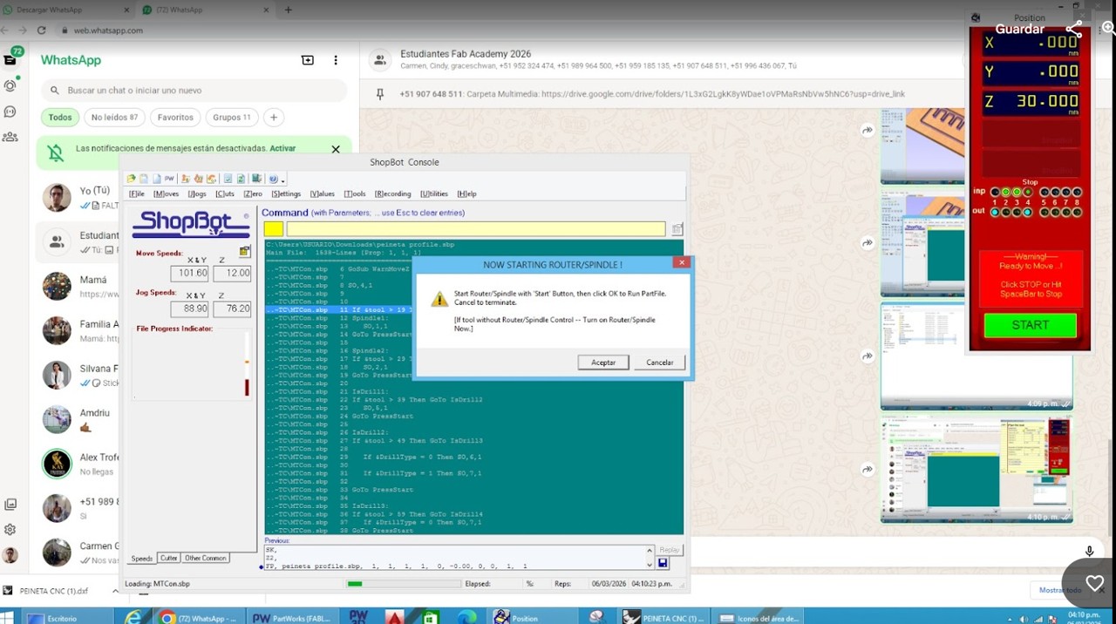
Task: Click Aceptar in the router/spindle dialog
Action: pyautogui.click(x=603, y=362)
